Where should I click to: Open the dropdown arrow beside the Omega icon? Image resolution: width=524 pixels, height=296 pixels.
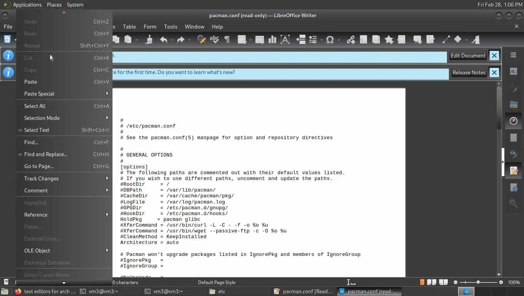(x=338, y=40)
